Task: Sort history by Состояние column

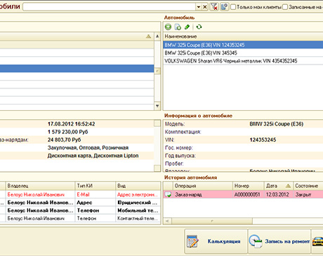Action: point(308,186)
